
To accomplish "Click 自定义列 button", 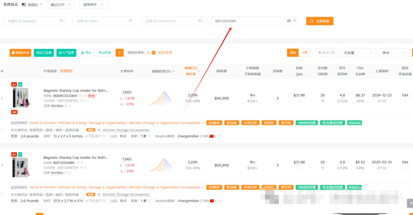I will pyautogui.click(x=327, y=53).
